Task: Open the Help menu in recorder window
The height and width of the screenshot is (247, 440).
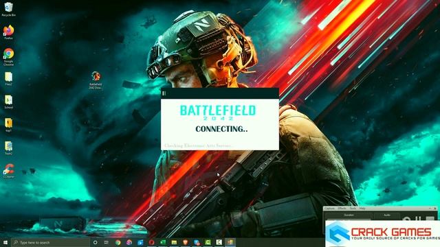Action: 362,209
